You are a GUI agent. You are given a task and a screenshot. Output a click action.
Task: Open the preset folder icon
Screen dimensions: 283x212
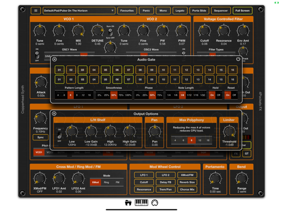click(128, 203)
